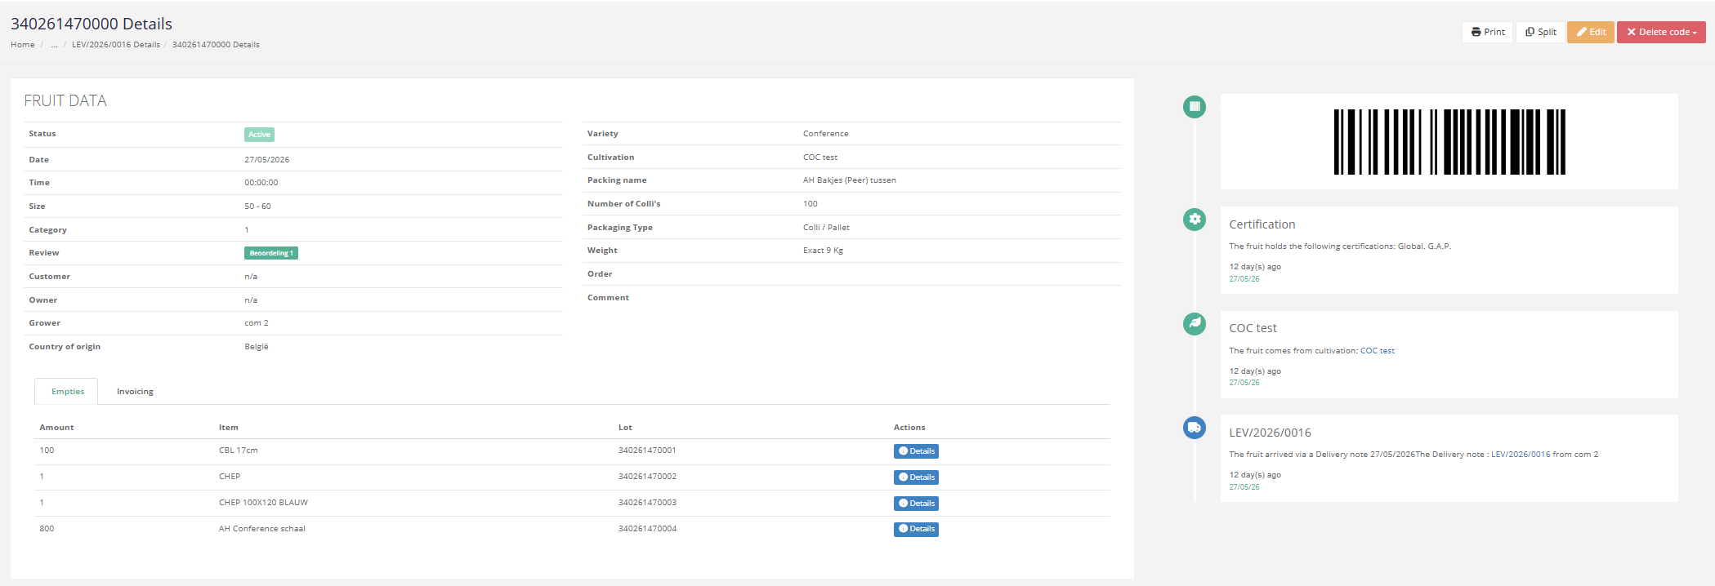1715x586 pixels.
Task: Click the Item column header
Action: [x=228, y=428]
